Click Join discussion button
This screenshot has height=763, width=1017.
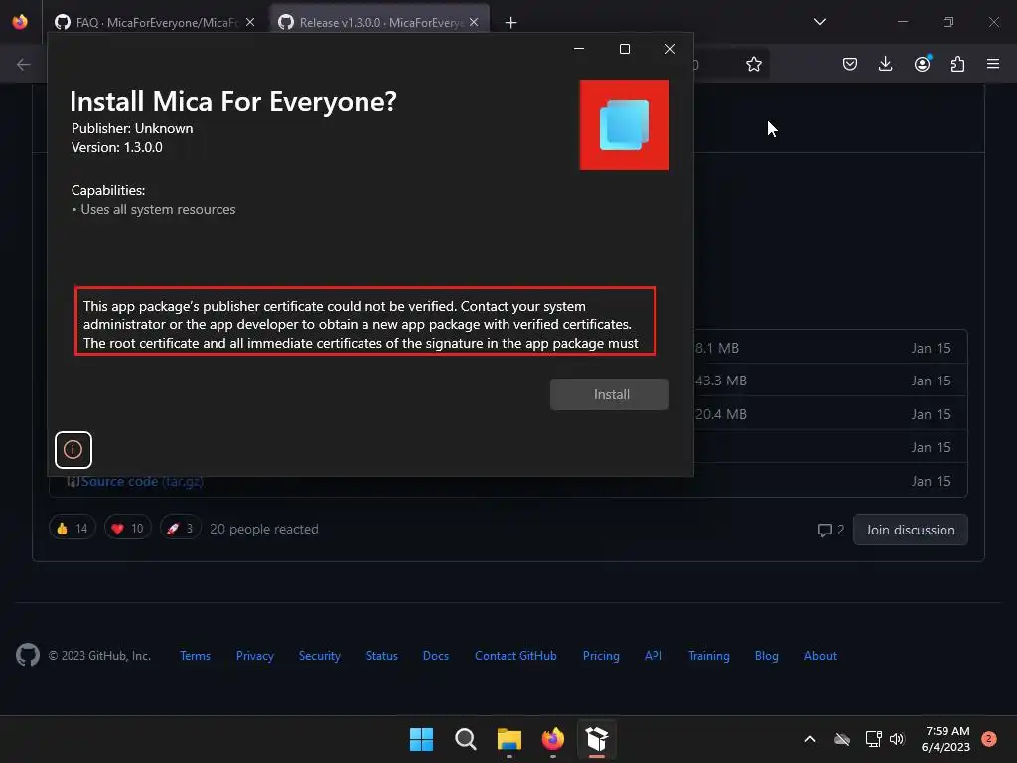pyautogui.click(x=910, y=530)
